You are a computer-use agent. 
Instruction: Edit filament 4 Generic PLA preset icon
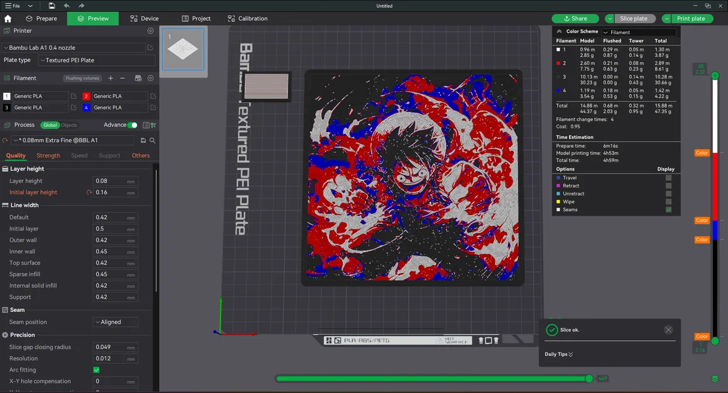153,108
